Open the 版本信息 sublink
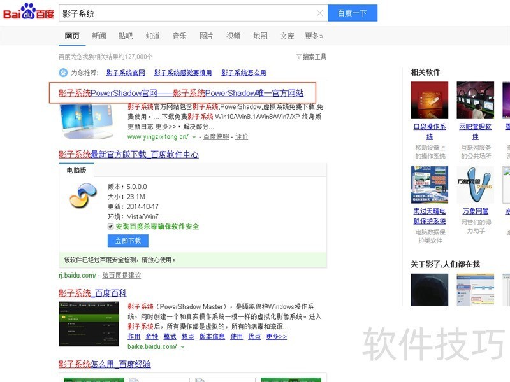This screenshot has height=382, width=510. (x=212, y=337)
